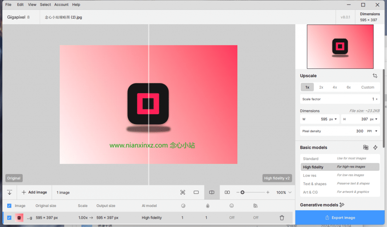Select the High fidelity model

340,167
